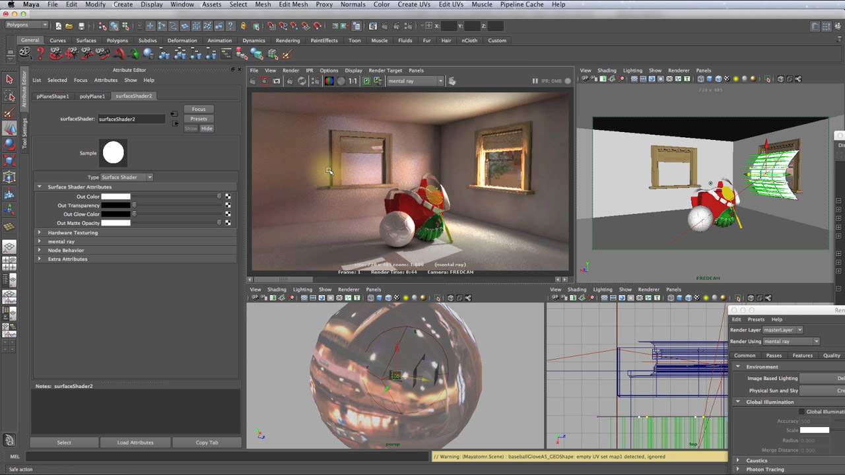The image size is (845, 475).
Task: Click the Out Glow Color black swatch
Action: (x=116, y=214)
